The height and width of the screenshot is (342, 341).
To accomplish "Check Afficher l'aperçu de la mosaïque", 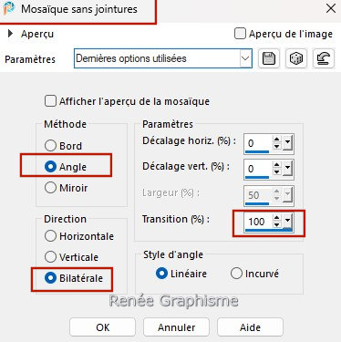I will tap(50, 101).
